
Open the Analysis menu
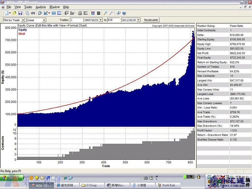41,7
